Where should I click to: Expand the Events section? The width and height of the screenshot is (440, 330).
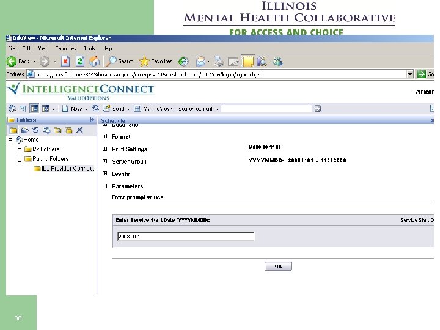[x=105, y=174]
